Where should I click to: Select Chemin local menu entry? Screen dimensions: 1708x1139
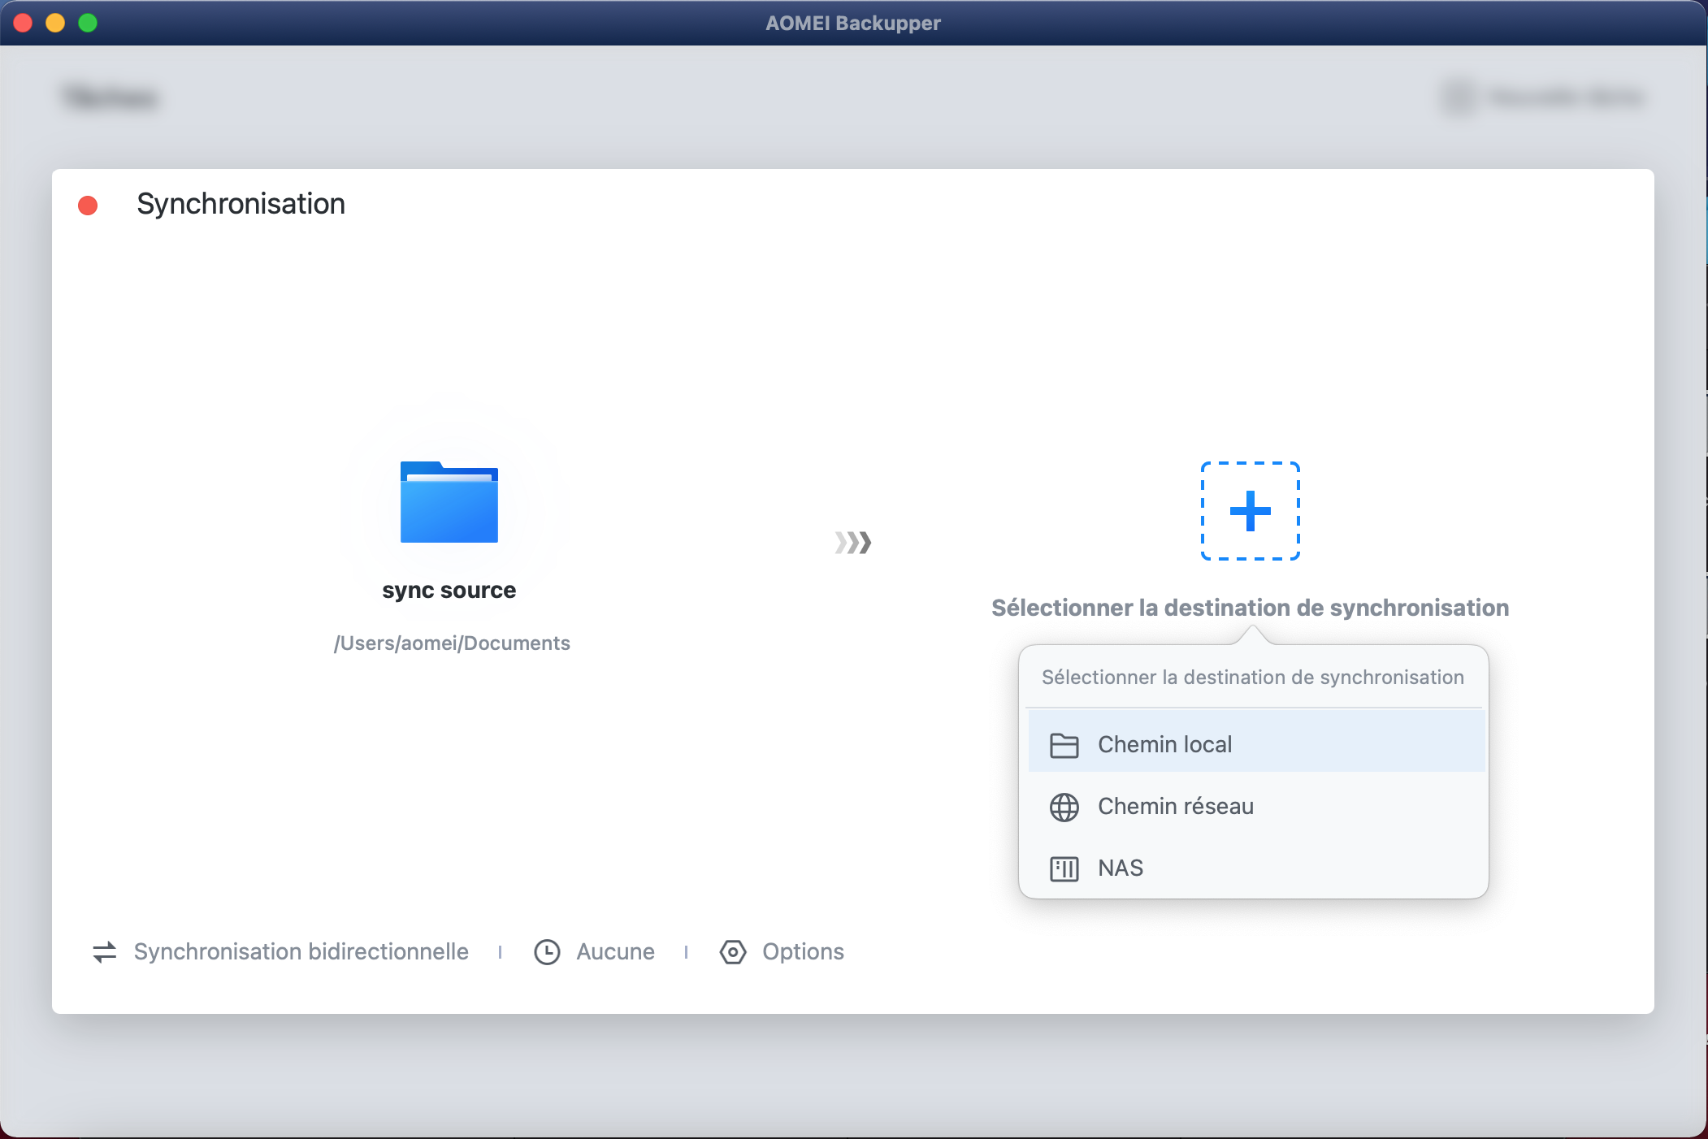pos(1164,745)
